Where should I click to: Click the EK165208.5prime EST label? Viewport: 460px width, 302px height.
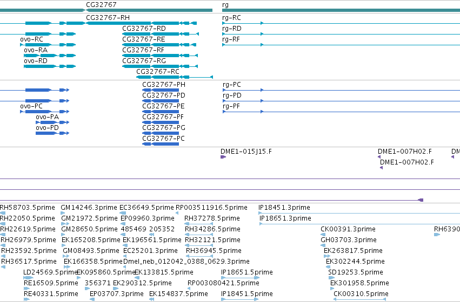tap(91, 240)
